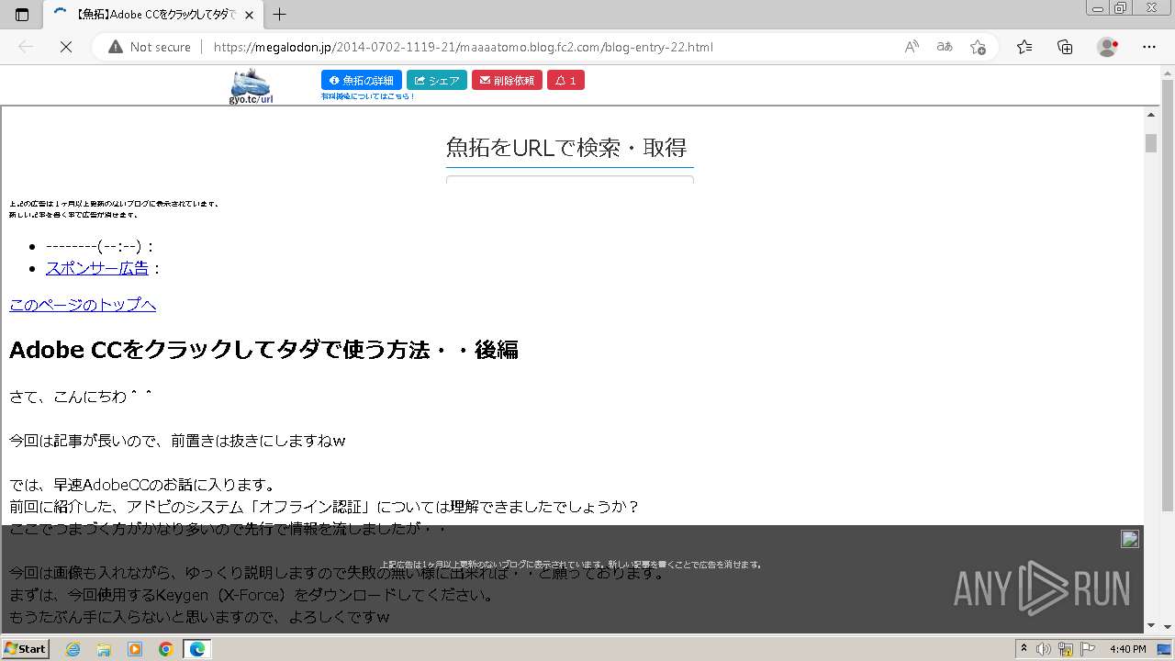Open a new browser tab
The image size is (1175, 661).
click(x=280, y=15)
